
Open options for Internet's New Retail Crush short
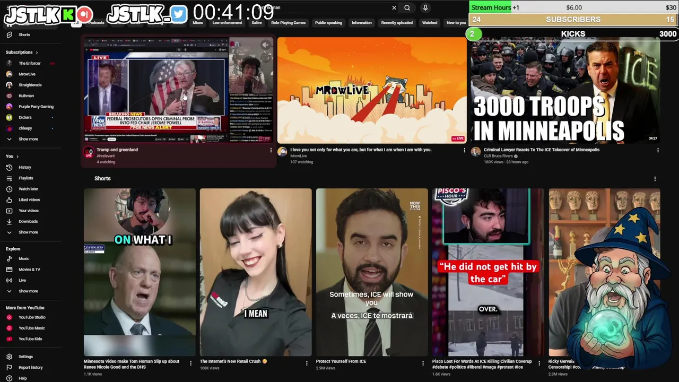[307, 363]
